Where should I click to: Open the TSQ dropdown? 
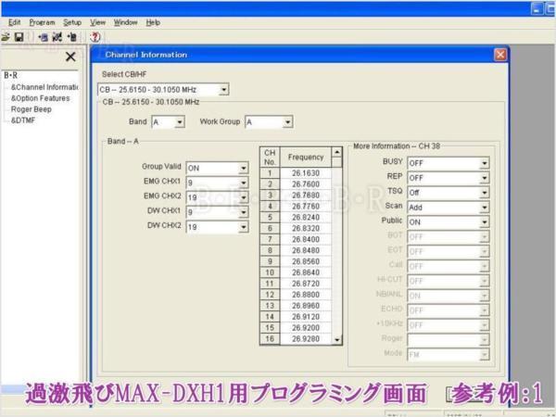[484, 193]
